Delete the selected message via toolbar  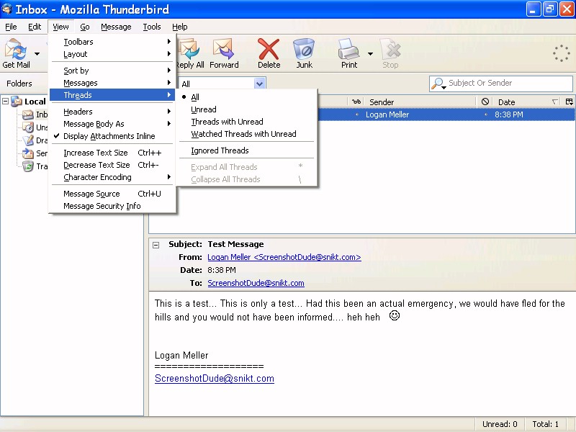[269, 49]
